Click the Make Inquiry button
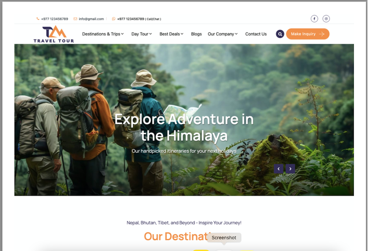This screenshot has height=251, width=368. click(308, 34)
